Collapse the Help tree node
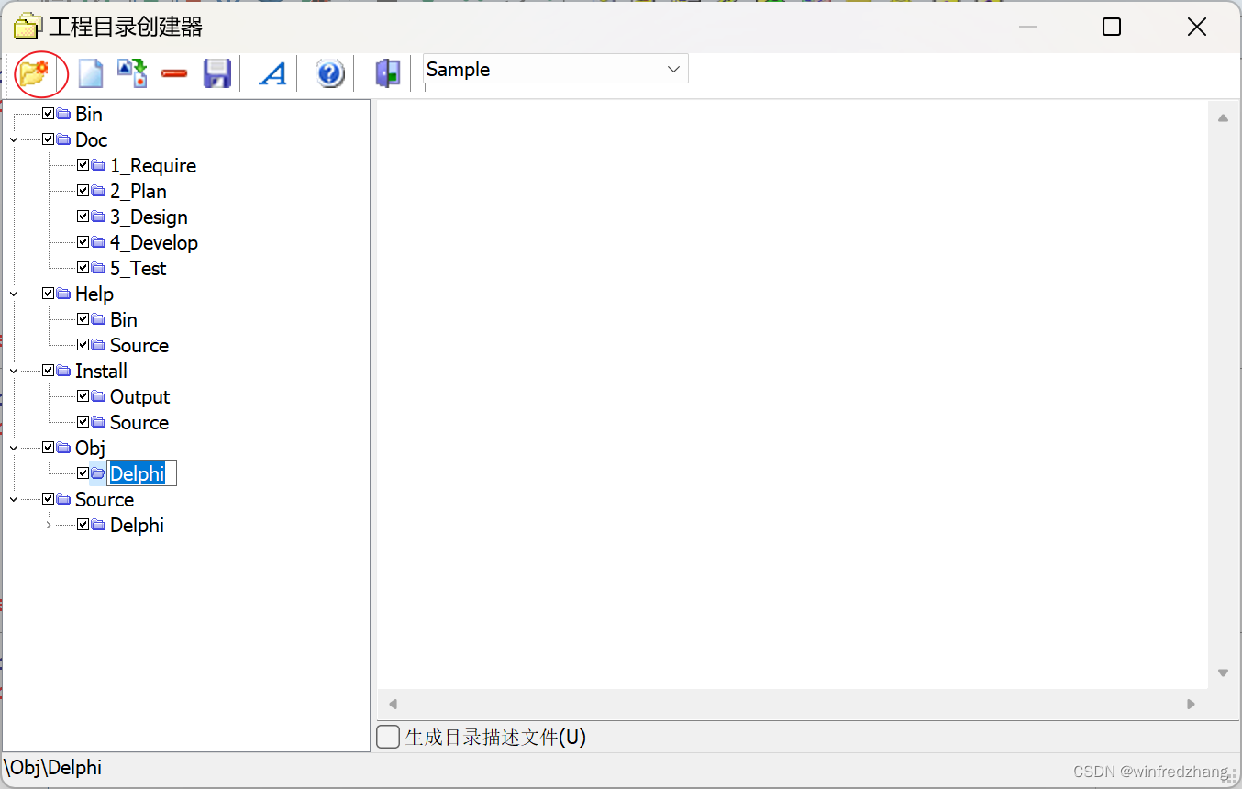 coord(14,294)
